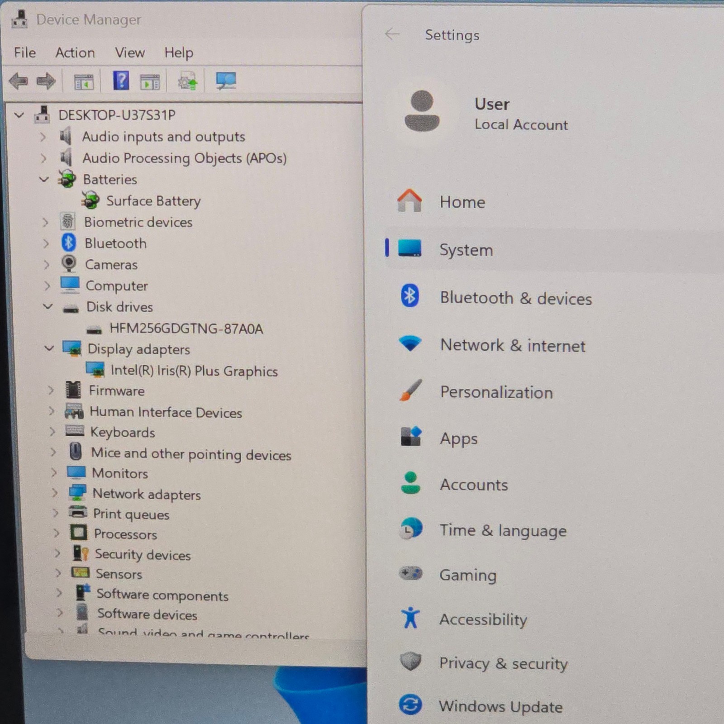
Task: Click the Time & language clock icon
Action: 410,529
